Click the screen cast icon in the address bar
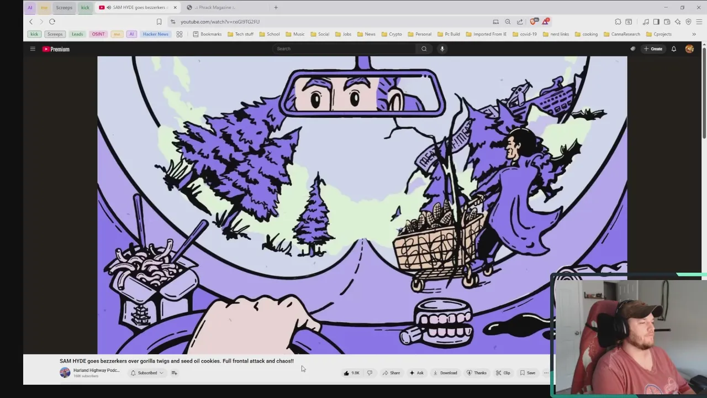 (x=495, y=22)
